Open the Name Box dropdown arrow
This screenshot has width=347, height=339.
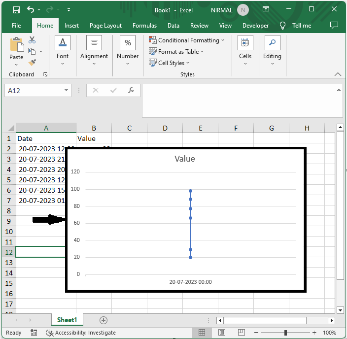coord(66,90)
